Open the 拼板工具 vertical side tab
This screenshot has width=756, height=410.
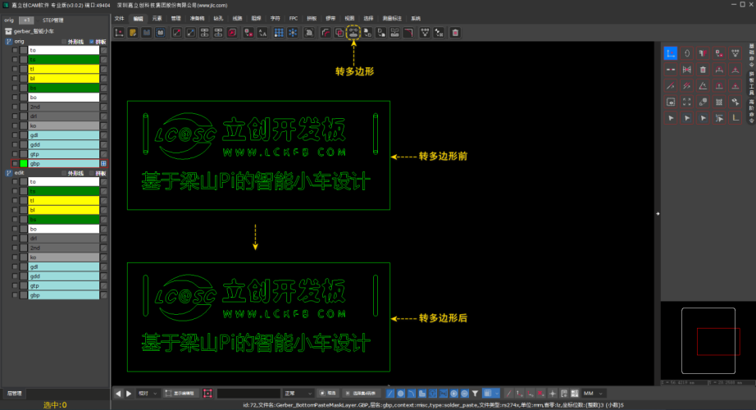[752, 83]
